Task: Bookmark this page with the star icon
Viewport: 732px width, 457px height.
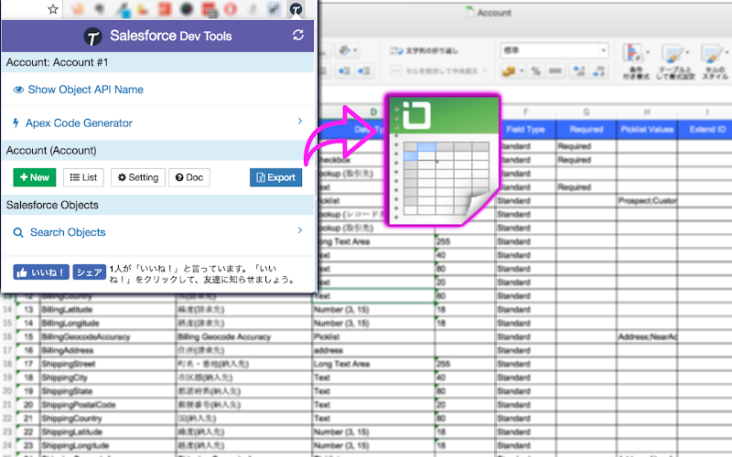Action: click(53, 9)
